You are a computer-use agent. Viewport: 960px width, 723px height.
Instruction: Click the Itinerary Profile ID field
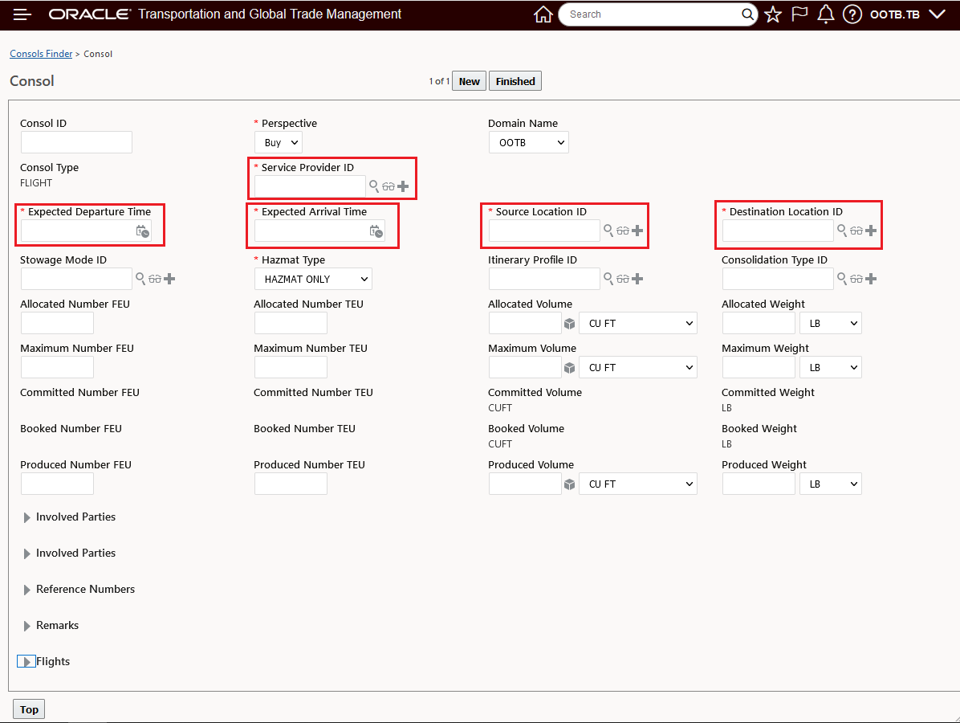click(544, 279)
